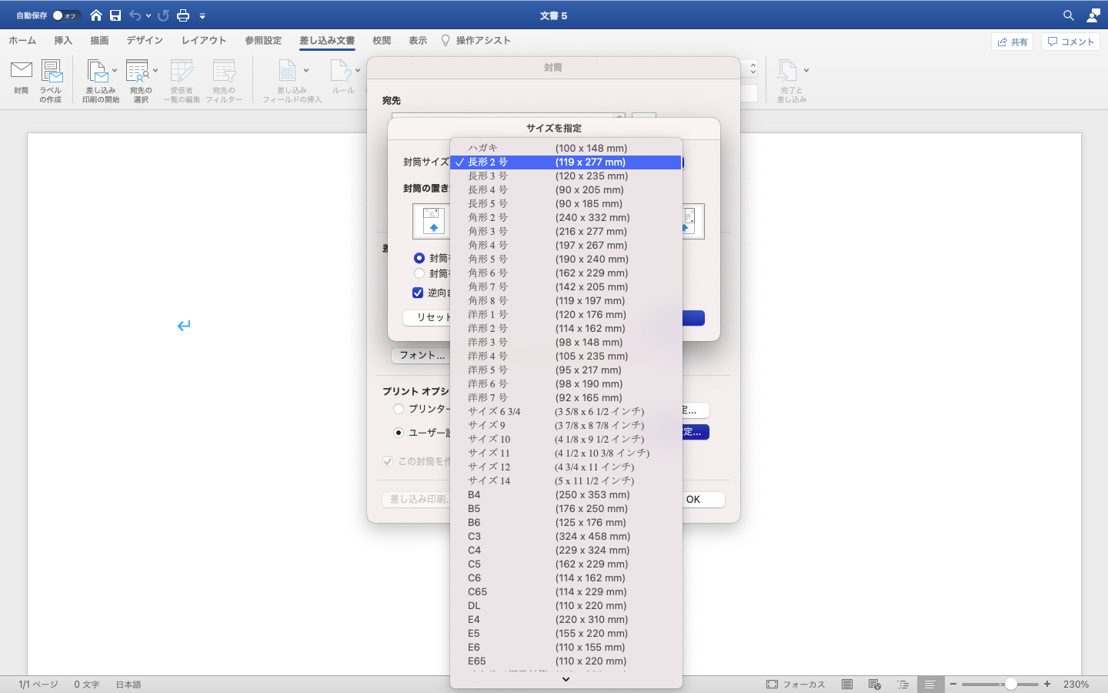
Task: Click 受信者一覧の編集 ribbon icon
Action: click(182, 82)
